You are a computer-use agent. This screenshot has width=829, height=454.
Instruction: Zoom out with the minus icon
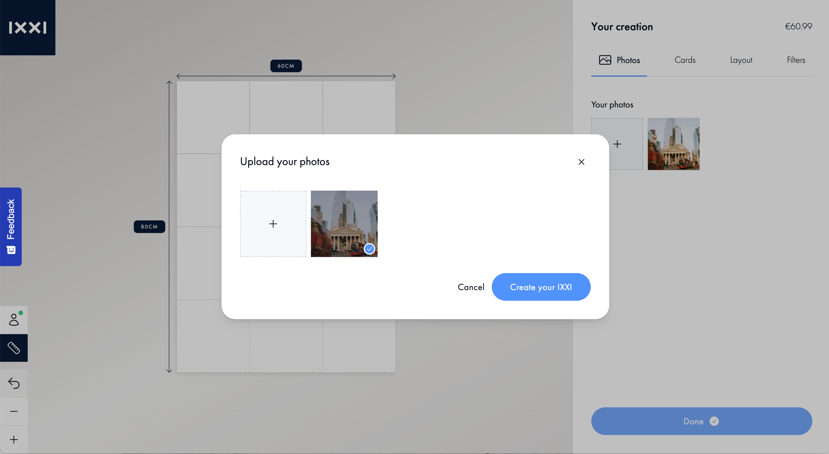click(x=14, y=411)
